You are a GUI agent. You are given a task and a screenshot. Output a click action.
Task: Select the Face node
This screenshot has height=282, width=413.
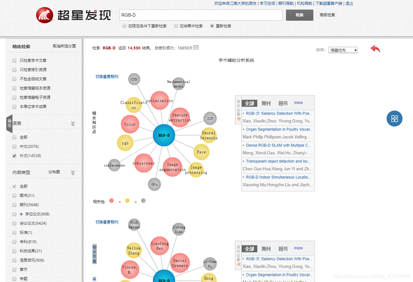click(x=201, y=152)
